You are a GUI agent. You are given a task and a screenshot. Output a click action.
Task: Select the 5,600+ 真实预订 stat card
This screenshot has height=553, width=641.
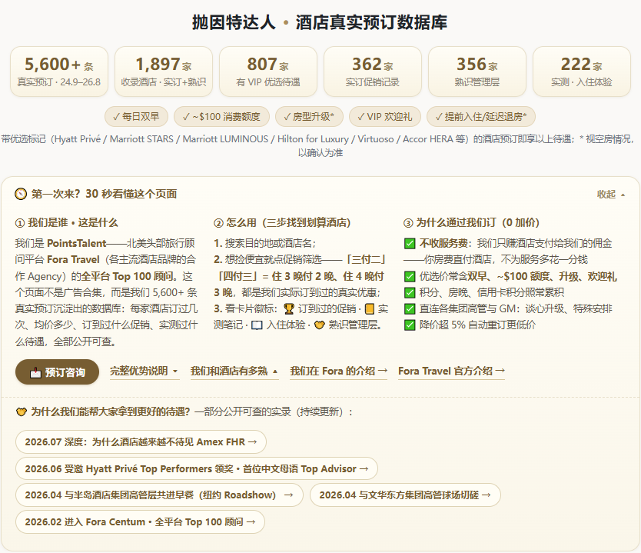59,72
